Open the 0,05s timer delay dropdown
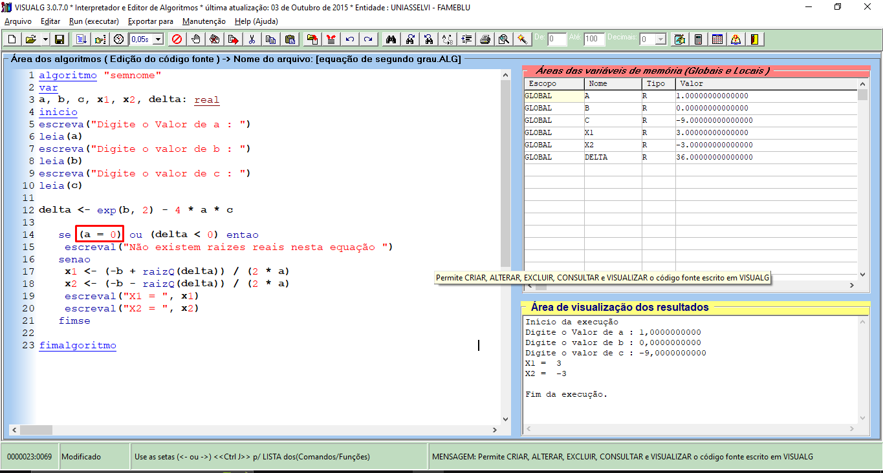883x473 pixels. click(158, 39)
